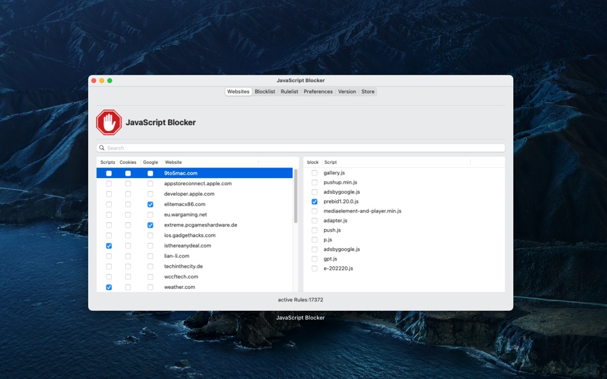
Task: Block the gpt.js script
Action: 314,258
